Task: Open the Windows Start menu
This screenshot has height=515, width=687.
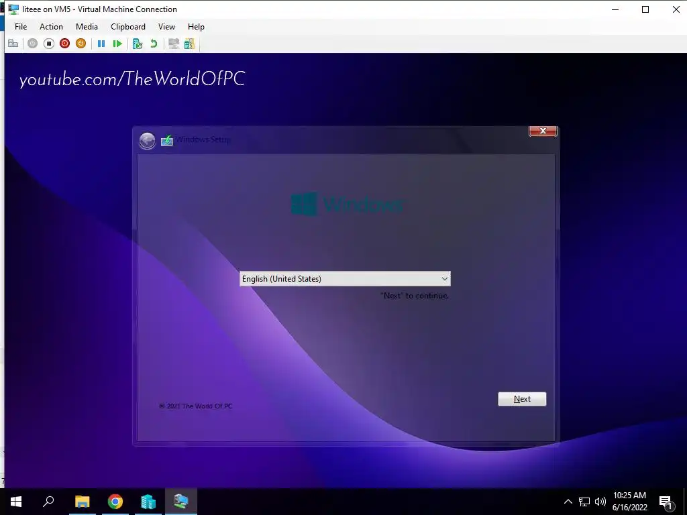Action: pyautogui.click(x=16, y=502)
